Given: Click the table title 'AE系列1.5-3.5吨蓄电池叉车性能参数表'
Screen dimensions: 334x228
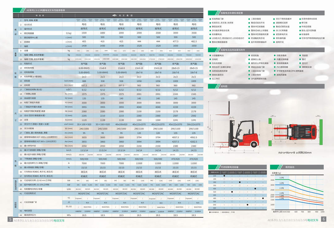Looking at the screenshot, I should coord(46,10).
